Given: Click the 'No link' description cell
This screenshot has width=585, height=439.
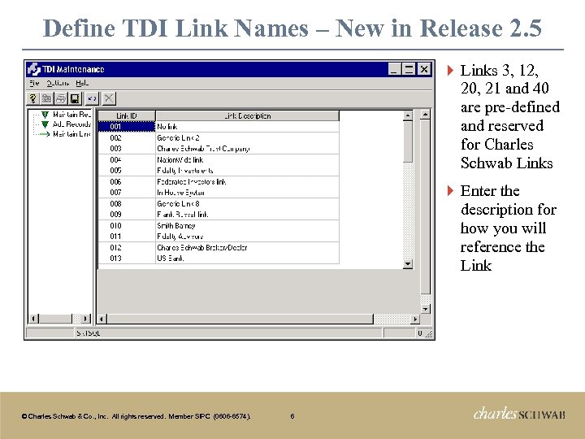Looking at the screenshot, I should click(x=247, y=127).
